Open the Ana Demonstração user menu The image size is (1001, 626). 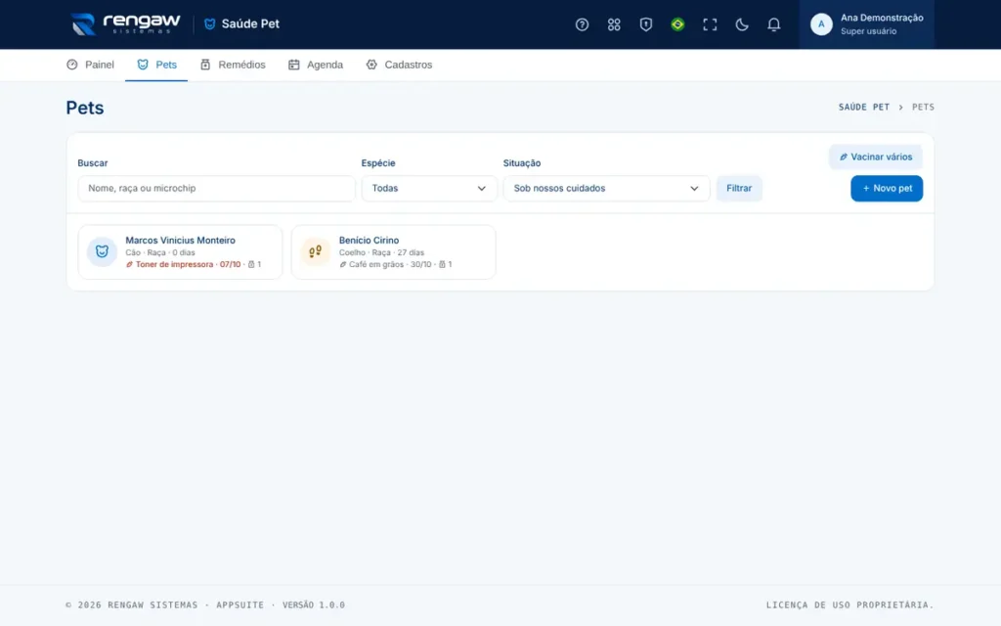866,24
